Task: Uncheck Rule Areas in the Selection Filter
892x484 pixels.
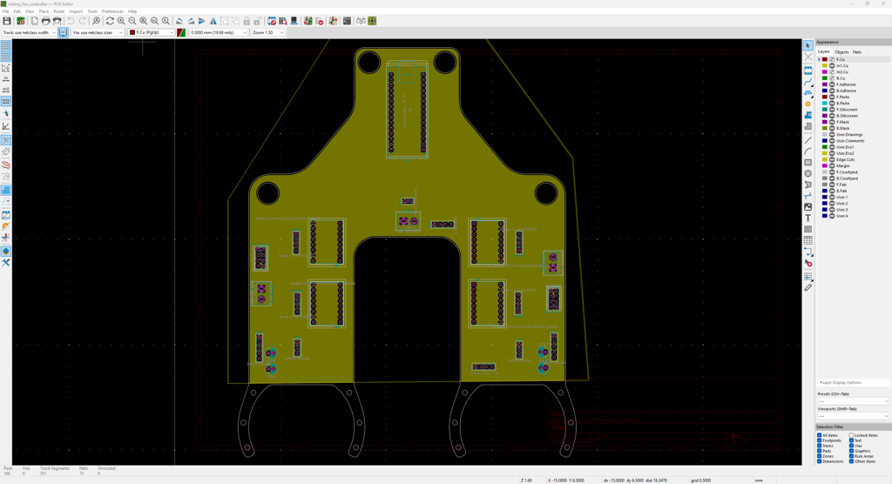Action: coord(852,456)
